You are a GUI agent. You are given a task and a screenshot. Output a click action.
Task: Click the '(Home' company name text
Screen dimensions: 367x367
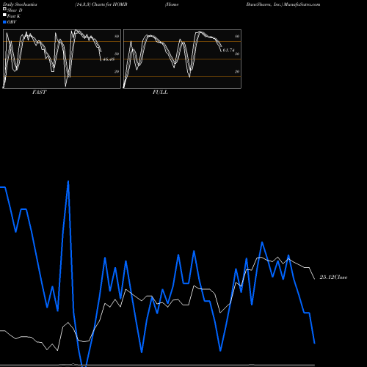click(x=172, y=4)
